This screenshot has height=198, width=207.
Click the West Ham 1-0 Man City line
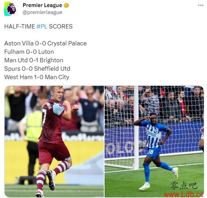37,77
